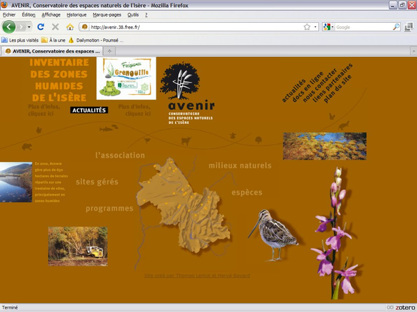Click the green Back navigation arrow
Image resolution: width=417 pixels, height=312 pixels.
9,27
